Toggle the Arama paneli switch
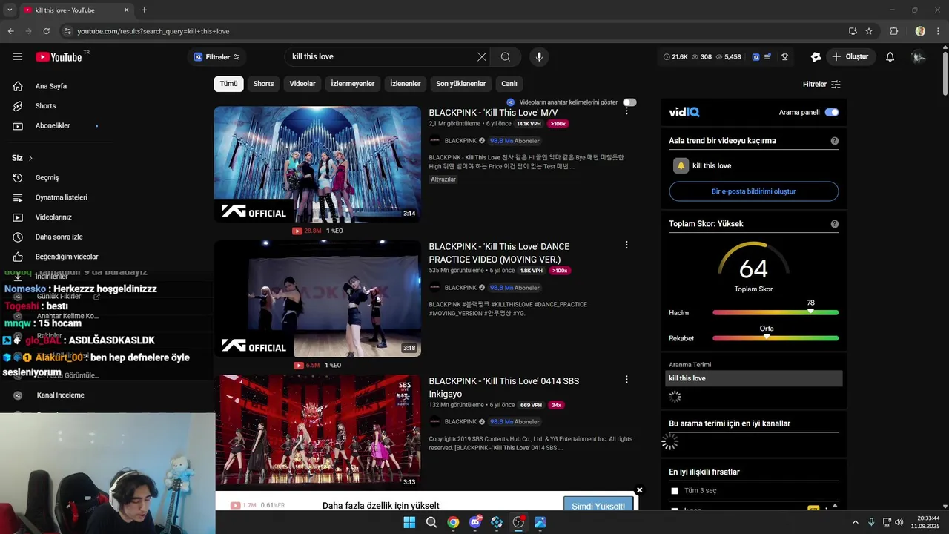This screenshot has width=949, height=534. tap(832, 112)
